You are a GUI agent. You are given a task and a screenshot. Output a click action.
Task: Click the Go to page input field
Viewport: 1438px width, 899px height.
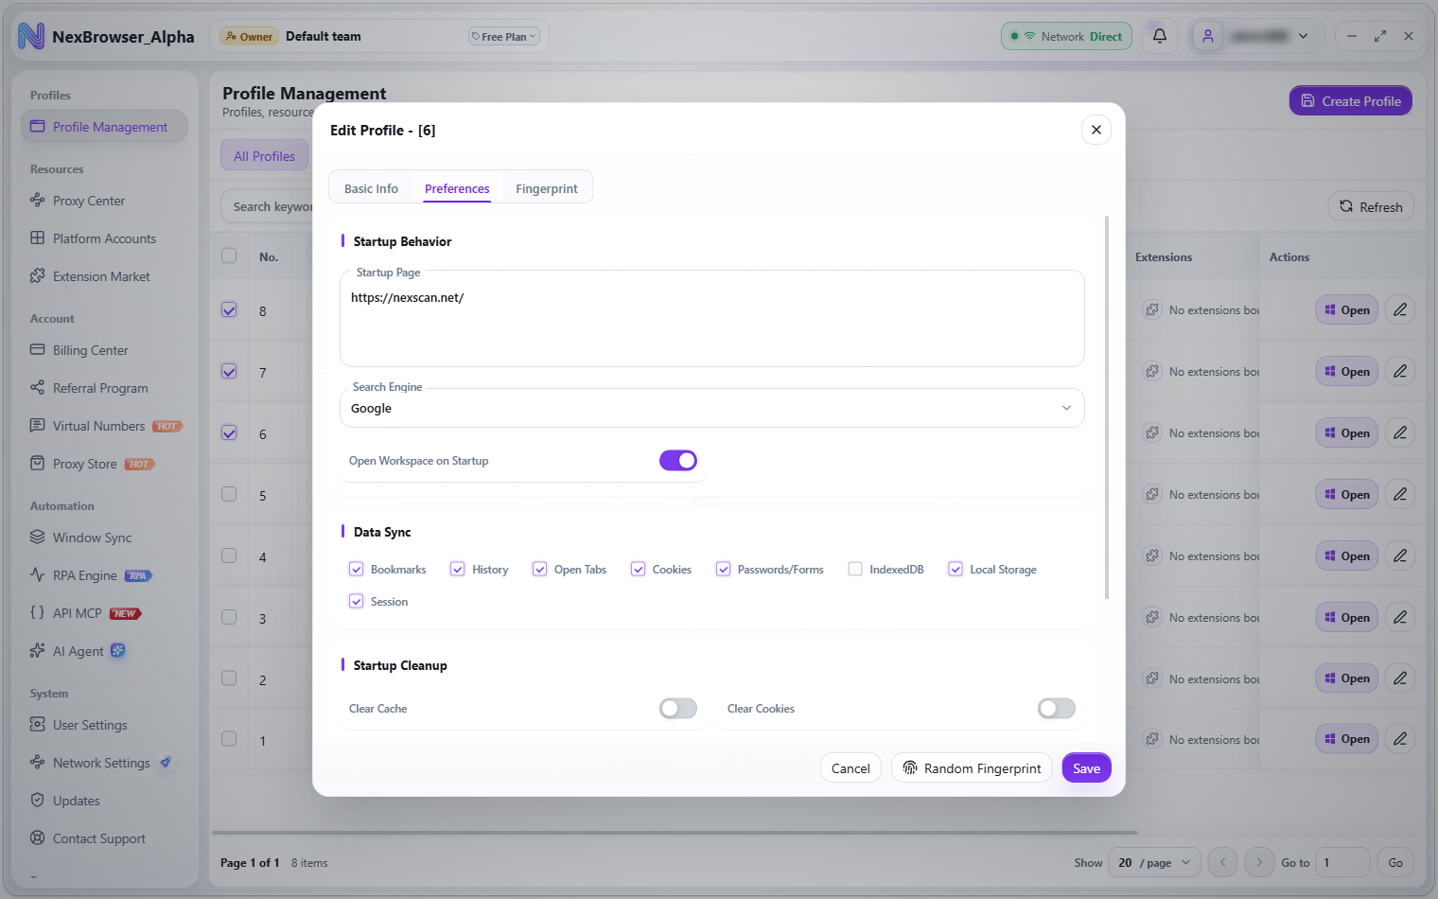tap(1342, 862)
